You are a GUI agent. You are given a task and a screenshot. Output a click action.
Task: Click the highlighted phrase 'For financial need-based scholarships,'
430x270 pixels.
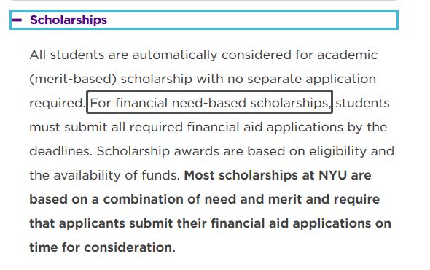click(210, 104)
